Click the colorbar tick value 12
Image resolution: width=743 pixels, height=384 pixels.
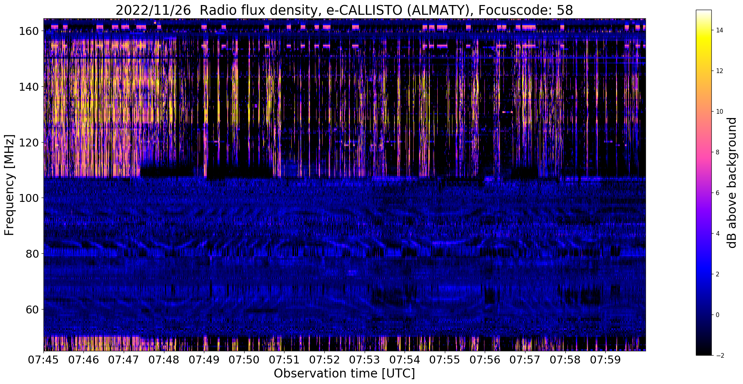[x=720, y=71]
